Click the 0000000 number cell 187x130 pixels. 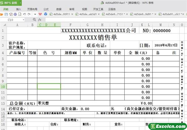click(166, 31)
